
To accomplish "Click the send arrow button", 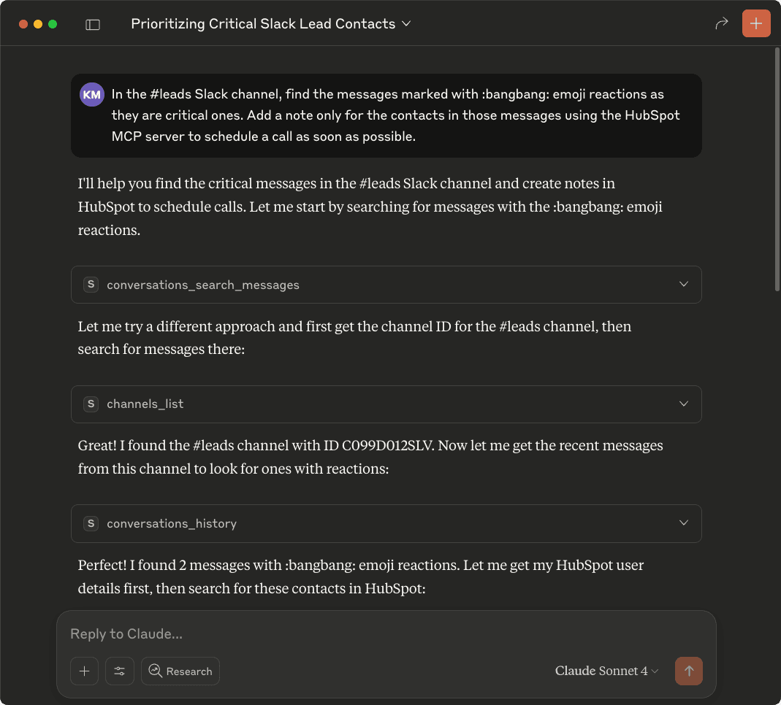I will [689, 671].
